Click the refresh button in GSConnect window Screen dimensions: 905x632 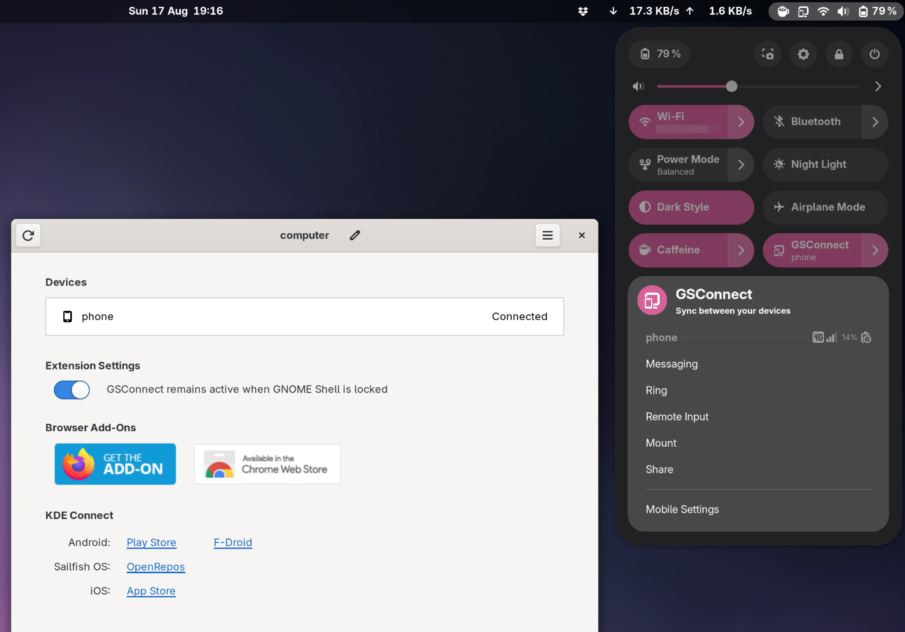pyautogui.click(x=28, y=235)
